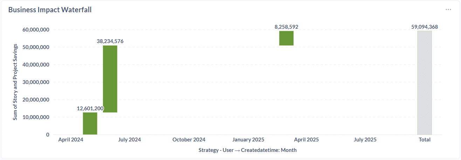The height and width of the screenshot is (160, 461).
Task: Click the April 2024 axis label
Action: (71, 140)
